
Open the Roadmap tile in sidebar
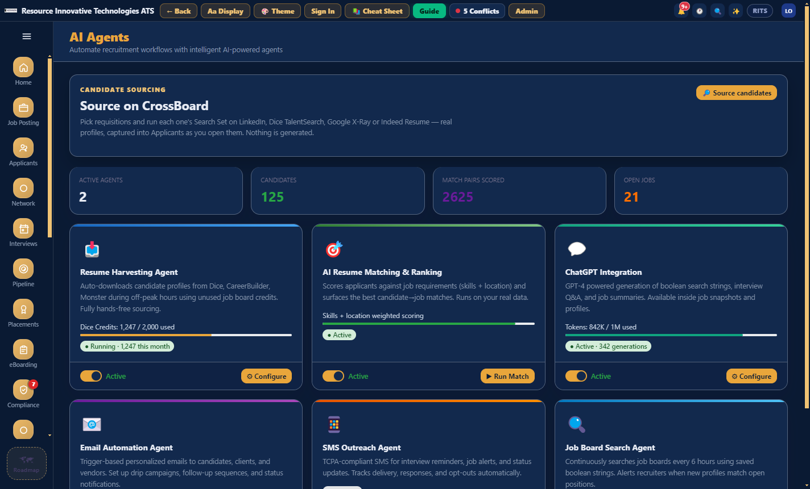27,463
